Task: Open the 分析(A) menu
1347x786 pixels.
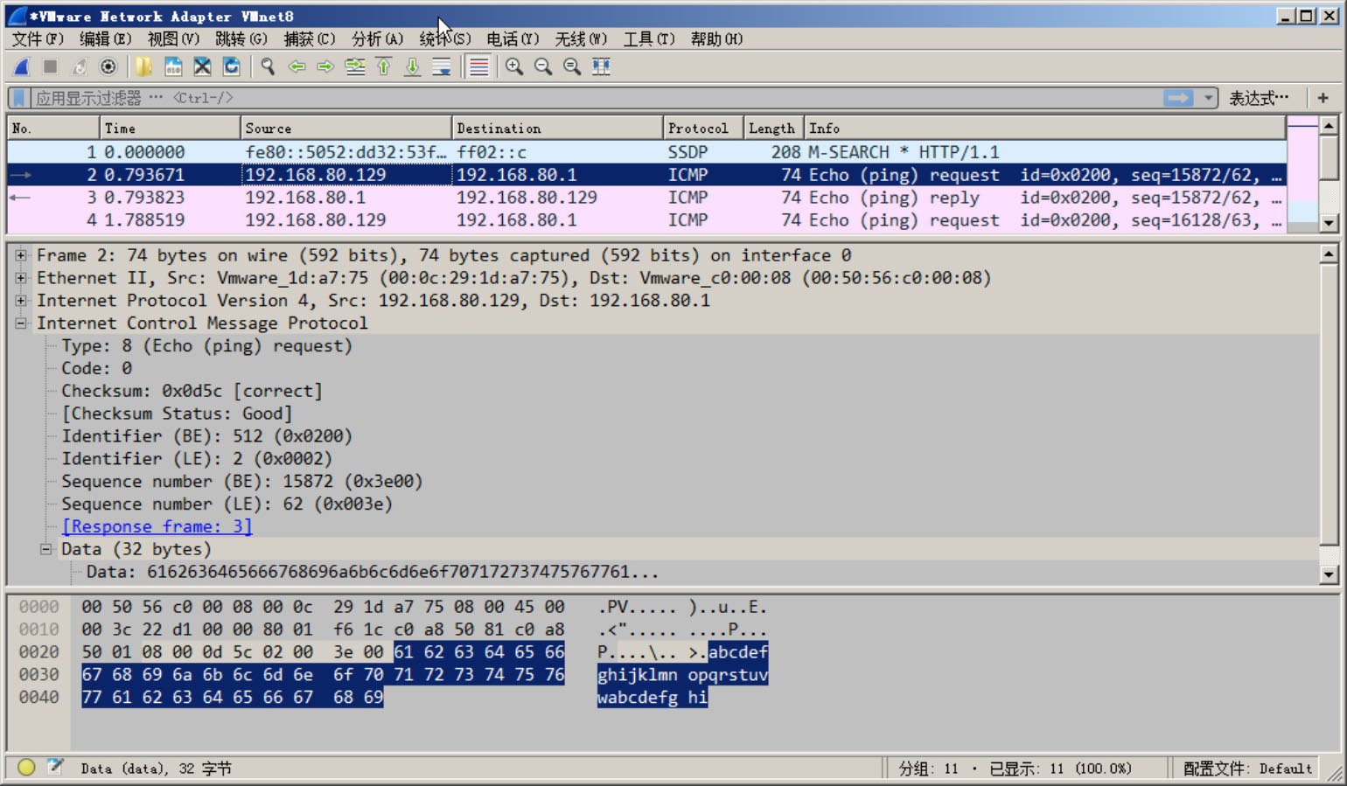Action: click(378, 38)
